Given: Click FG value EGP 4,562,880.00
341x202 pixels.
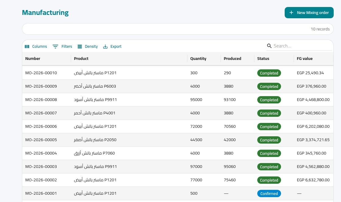Looking at the screenshot, I should [313, 167].
